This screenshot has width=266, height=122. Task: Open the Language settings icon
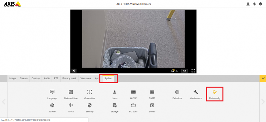52,92
